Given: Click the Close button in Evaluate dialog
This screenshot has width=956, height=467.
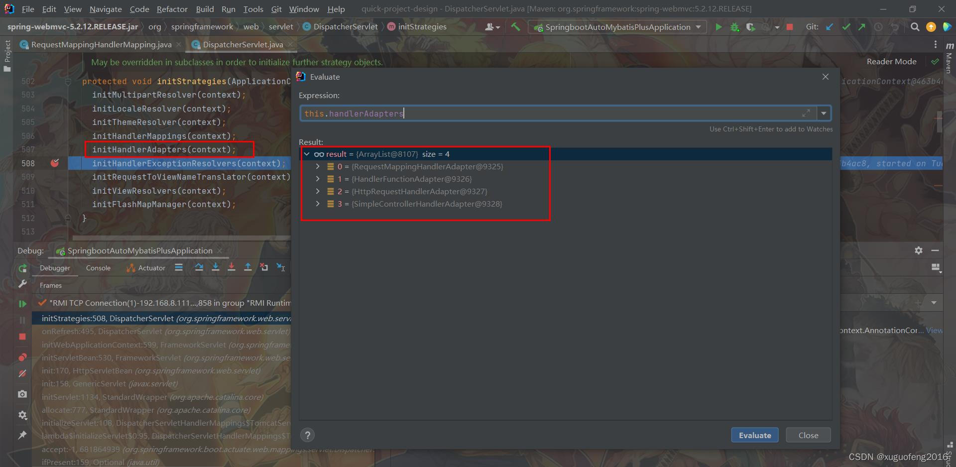Looking at the screenshot, I should [x=808, y=435].
